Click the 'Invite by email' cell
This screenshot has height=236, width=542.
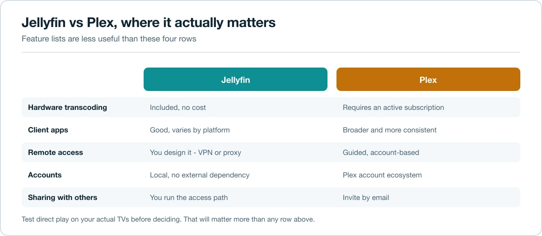coord(366,197)
